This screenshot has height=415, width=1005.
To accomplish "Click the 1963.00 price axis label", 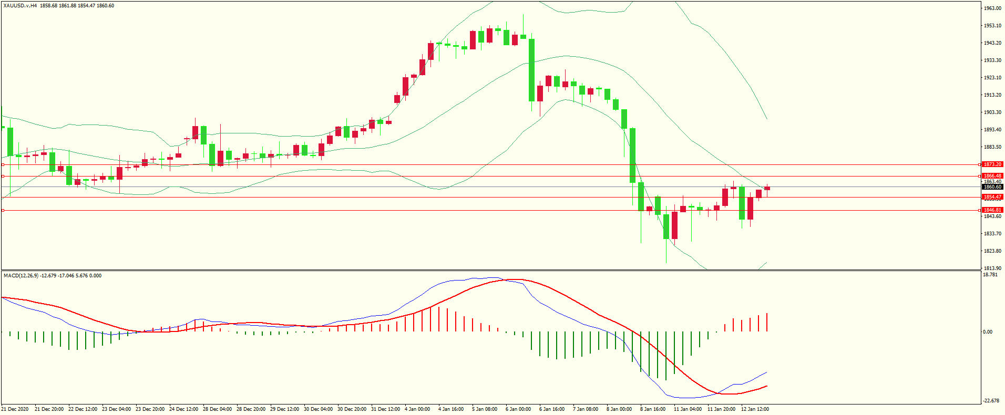I will pos(992,8).
